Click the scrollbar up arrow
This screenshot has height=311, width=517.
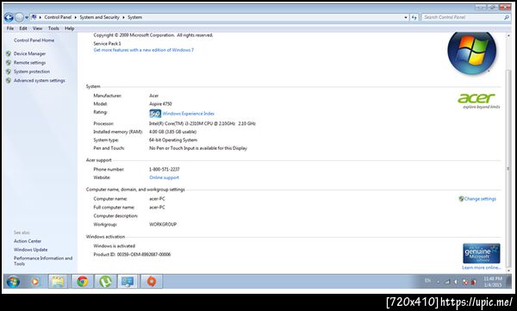tap(508, 35)
